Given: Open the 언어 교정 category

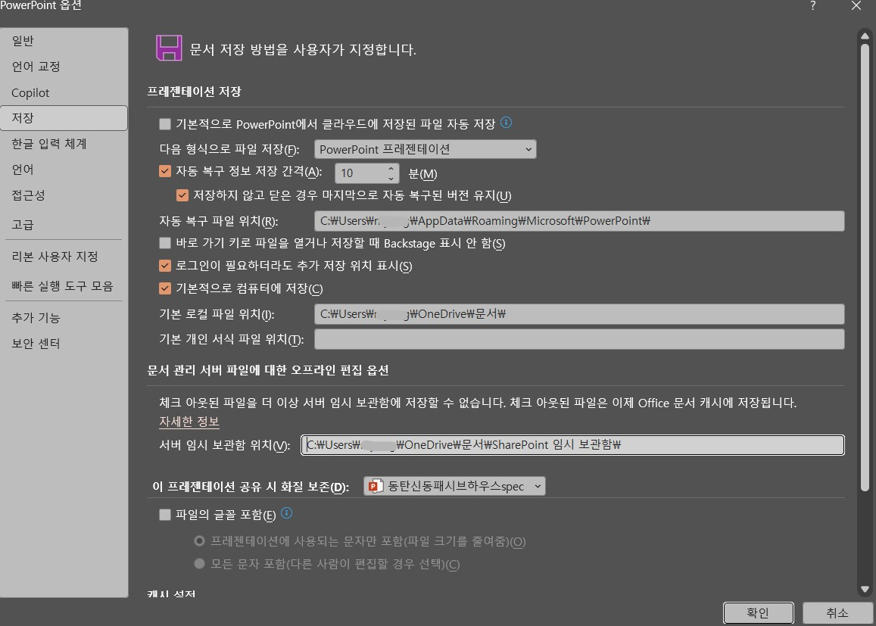Looking at the screenshot, I should tap(64, 67).
